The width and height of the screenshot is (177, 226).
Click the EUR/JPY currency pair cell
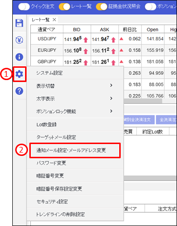(x=47, y=50)
